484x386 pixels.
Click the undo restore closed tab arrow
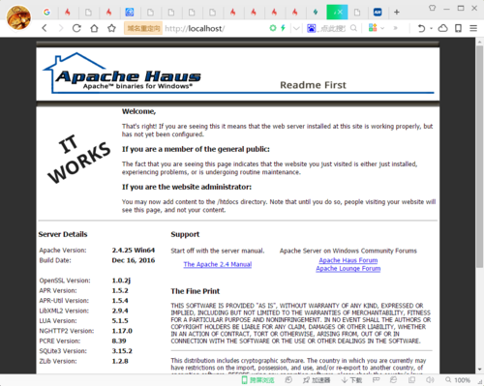click(421, 28)
